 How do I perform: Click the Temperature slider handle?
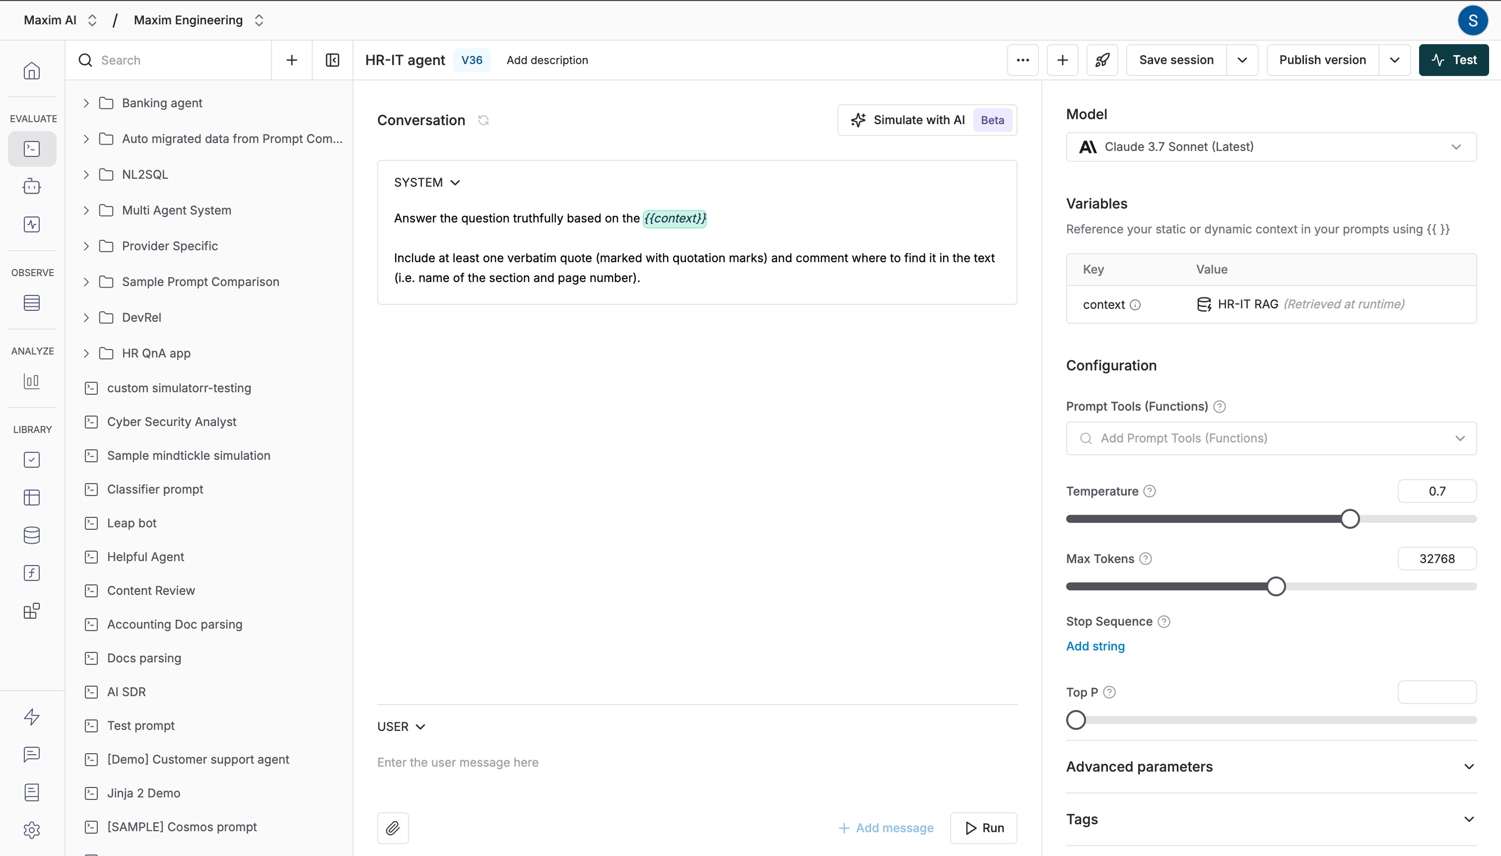click(1350, 519)
